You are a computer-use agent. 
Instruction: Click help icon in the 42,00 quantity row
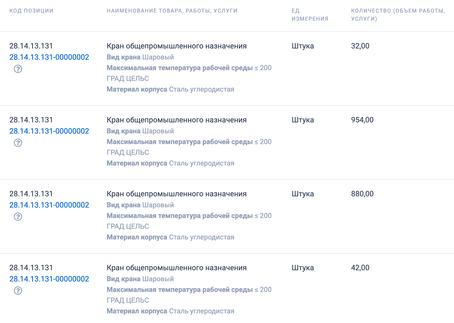(18, 291)
